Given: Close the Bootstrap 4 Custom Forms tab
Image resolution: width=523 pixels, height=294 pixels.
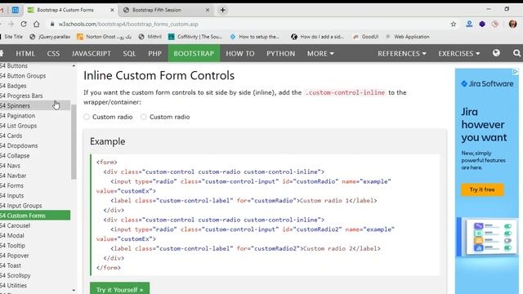Looking at the screenshot, I should (x=112, y=10).
